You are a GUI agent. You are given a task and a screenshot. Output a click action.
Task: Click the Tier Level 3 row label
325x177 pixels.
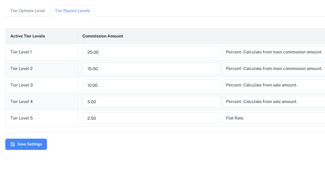pos(21,85)
